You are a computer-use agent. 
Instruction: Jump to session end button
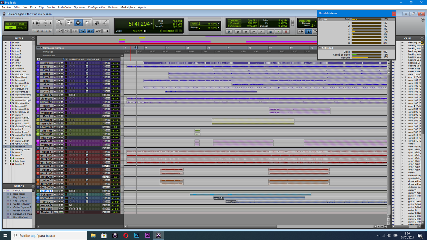point(262,32)
